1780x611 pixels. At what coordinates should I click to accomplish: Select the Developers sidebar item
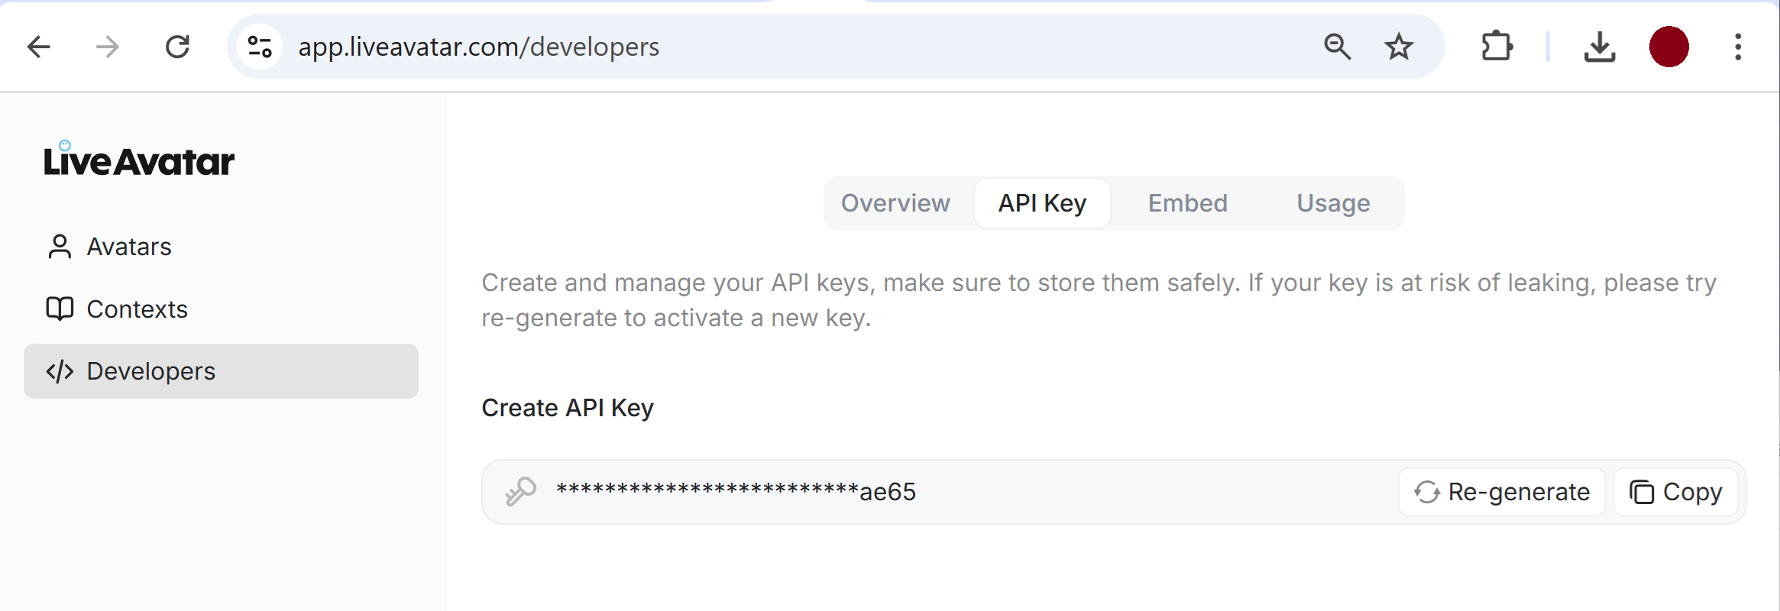[x=222, y=371]
